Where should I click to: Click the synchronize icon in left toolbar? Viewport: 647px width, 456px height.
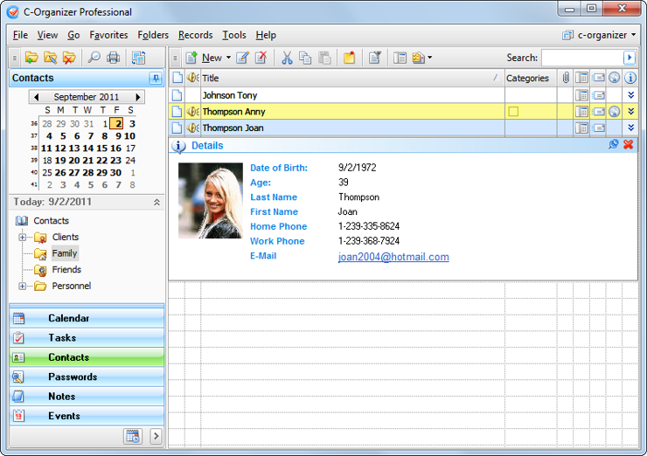pyautogui.click(x=138, y=58)
